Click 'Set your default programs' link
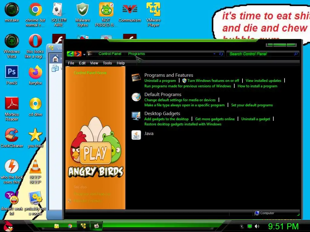This screenshot has height=232, width=310. pyautogui.click(x=252, y=105)
